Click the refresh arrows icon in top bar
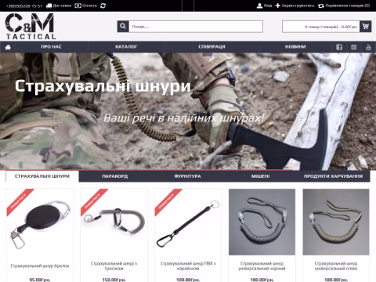 click(103, 5)
